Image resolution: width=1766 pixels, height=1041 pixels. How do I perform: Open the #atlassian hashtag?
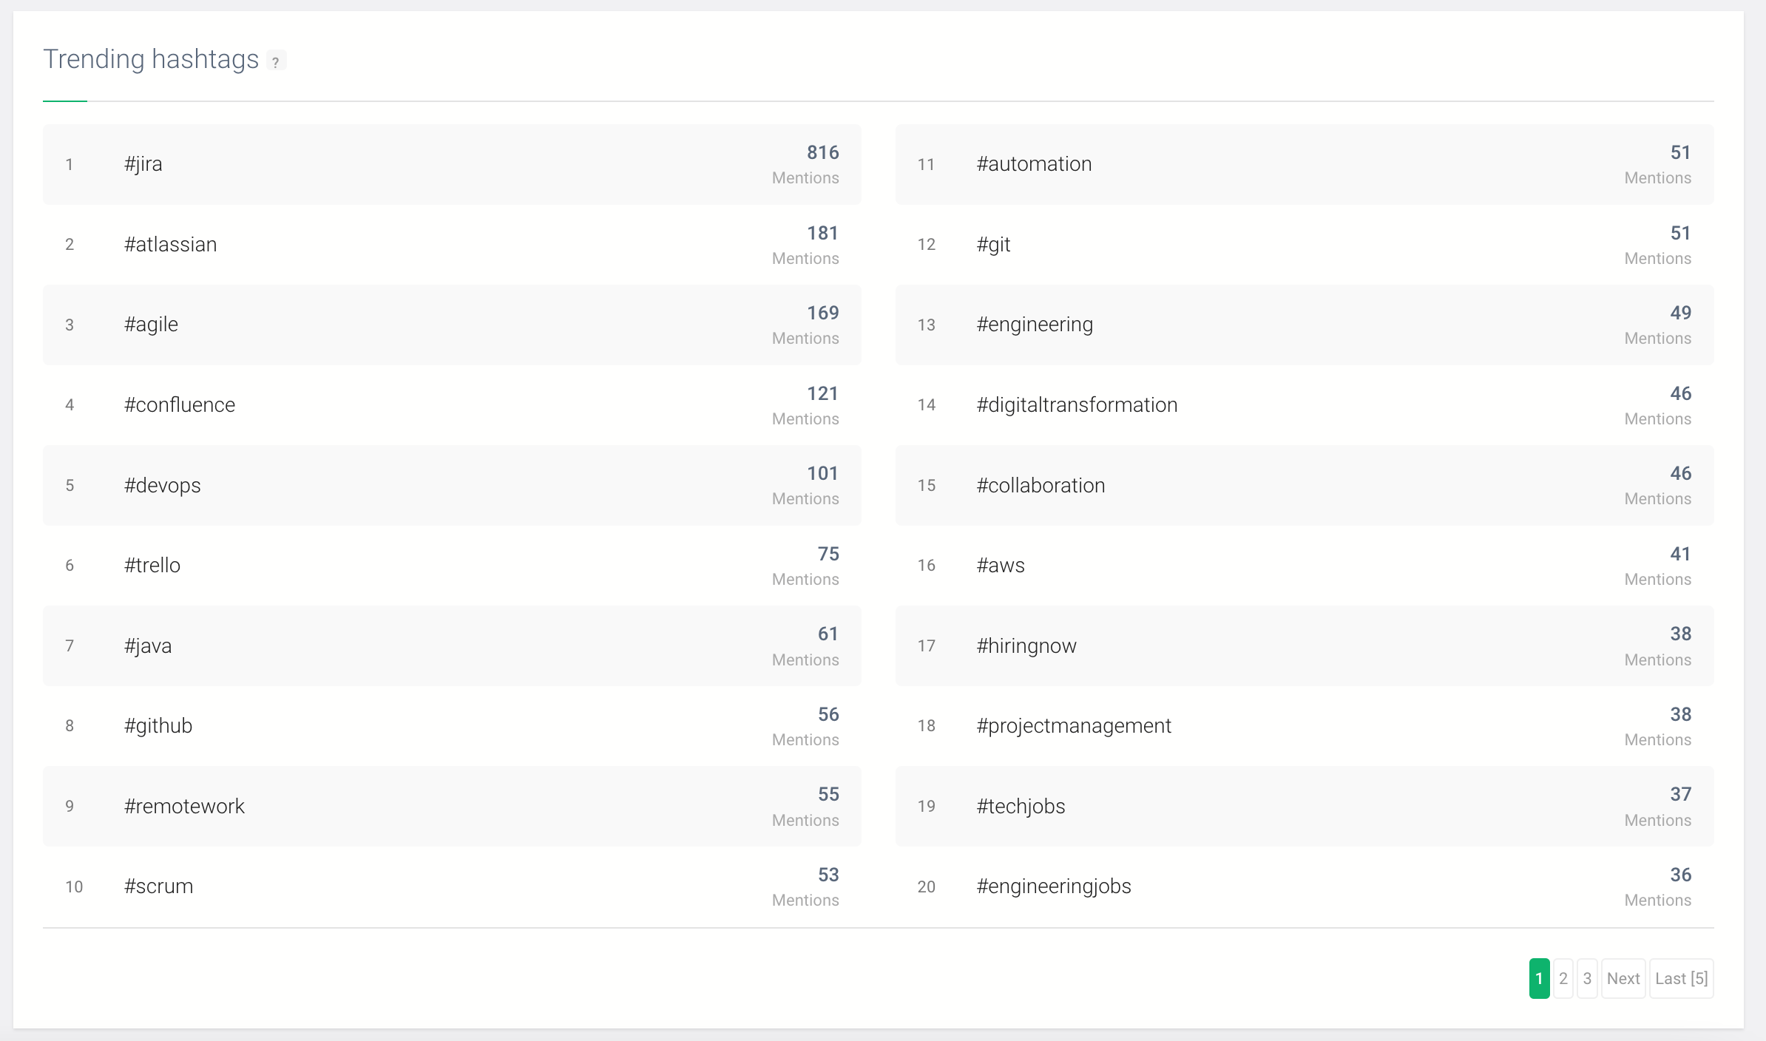(171, 245)
